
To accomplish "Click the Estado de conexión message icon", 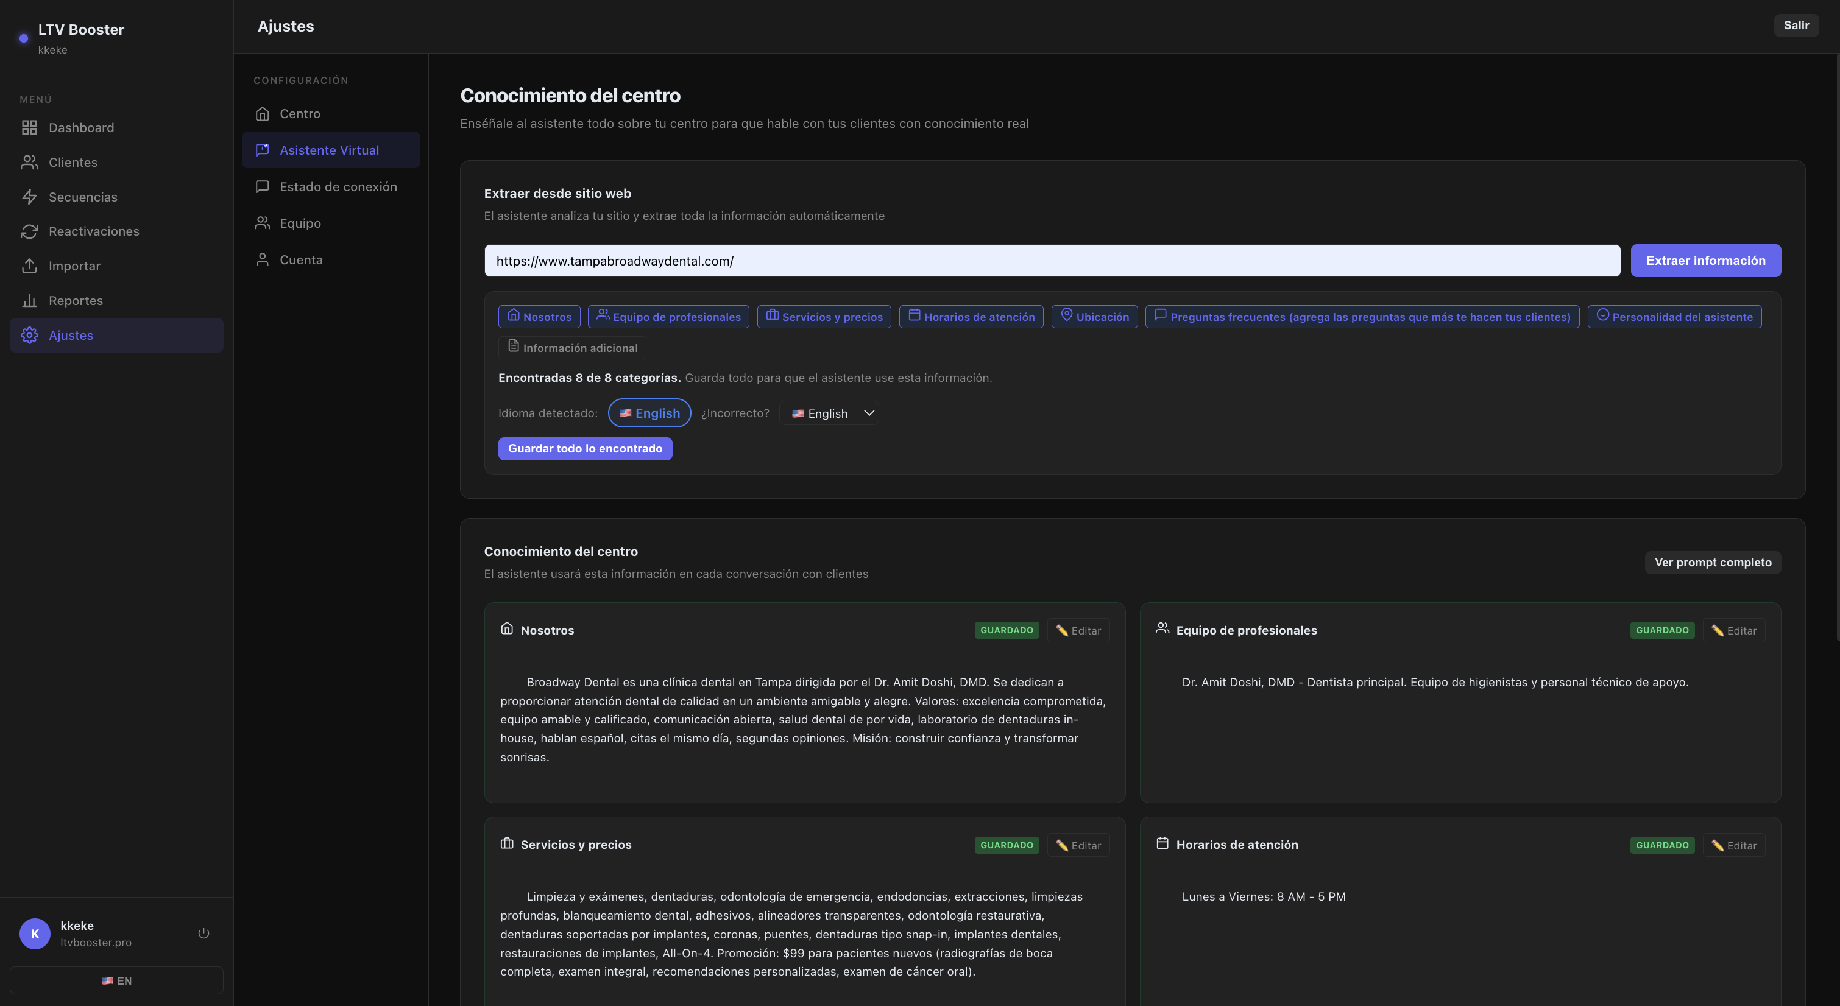I will click(262, 186).
